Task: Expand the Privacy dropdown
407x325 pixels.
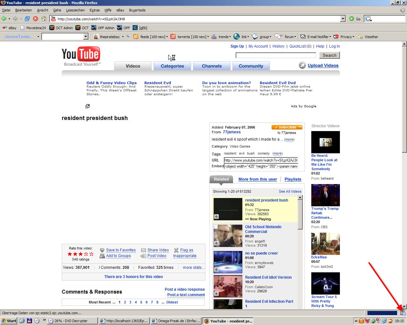Action: (353, 37)
